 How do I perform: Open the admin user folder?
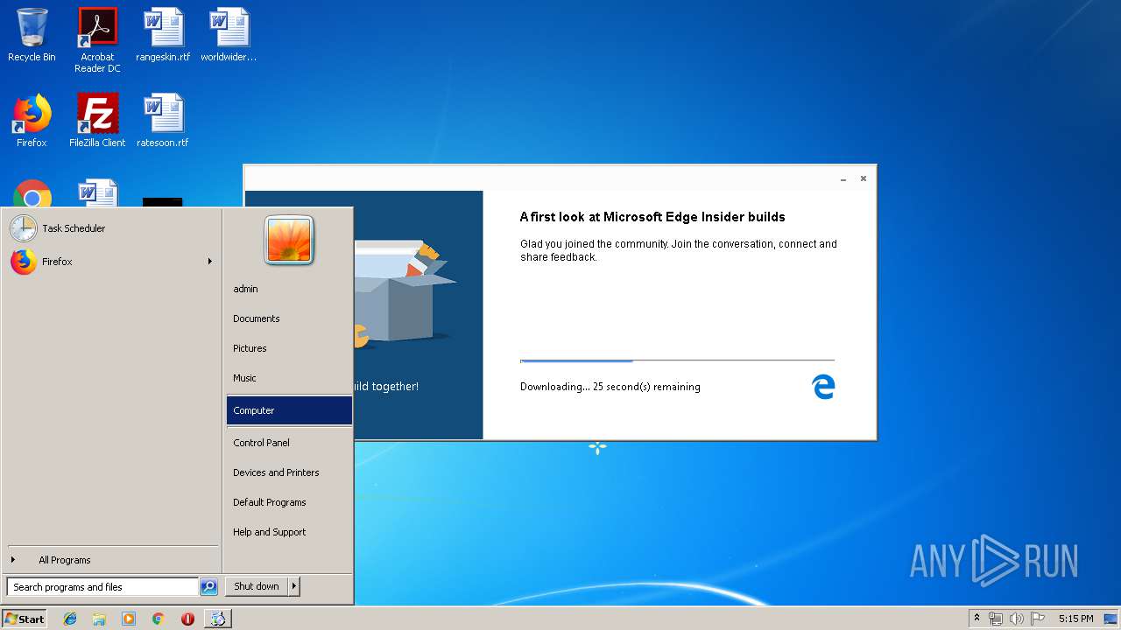click(289, 289)
